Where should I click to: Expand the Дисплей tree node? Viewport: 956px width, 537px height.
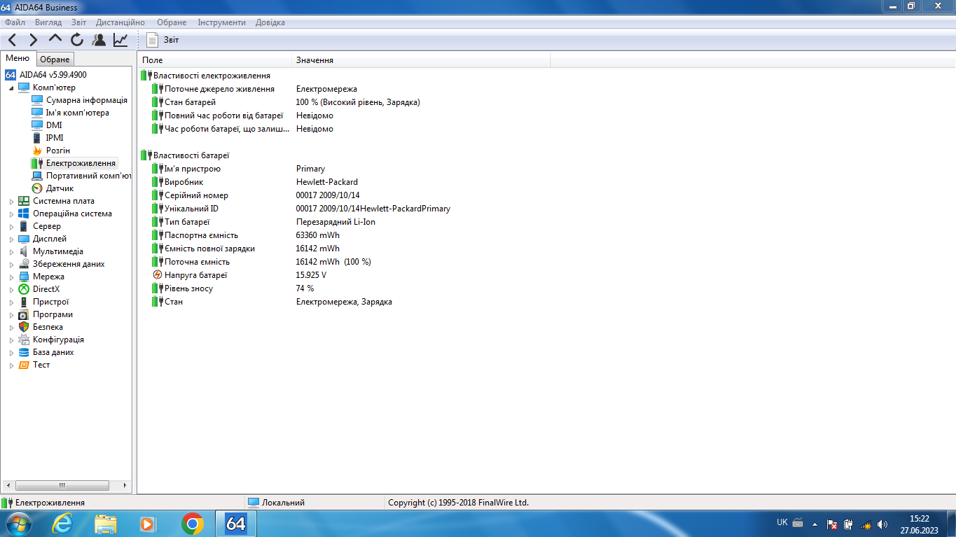coord(11,239)
